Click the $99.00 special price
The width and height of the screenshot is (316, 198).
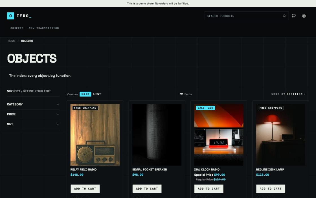click(220, 175)
